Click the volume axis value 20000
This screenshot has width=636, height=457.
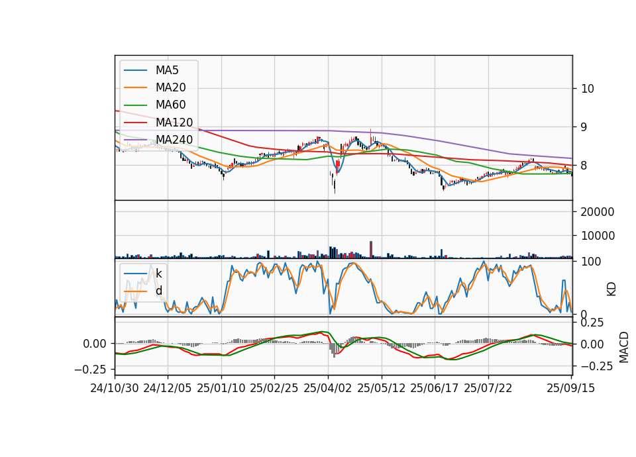click(598, 212)
